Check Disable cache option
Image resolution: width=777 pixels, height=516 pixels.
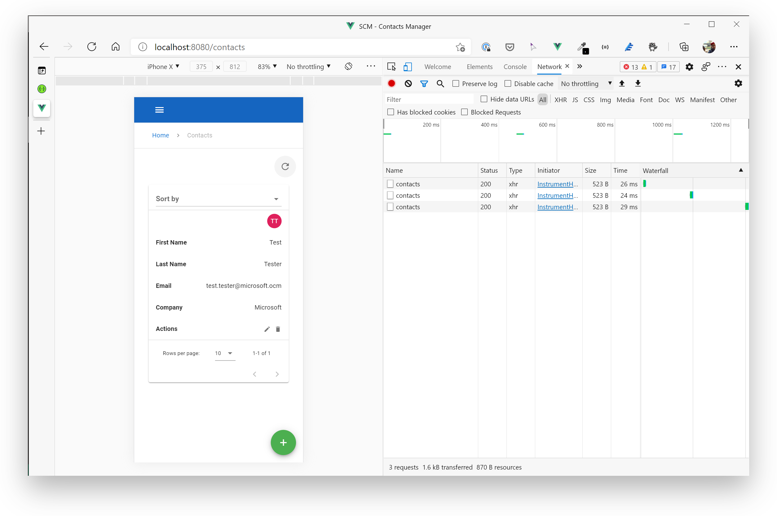(508, 84)
